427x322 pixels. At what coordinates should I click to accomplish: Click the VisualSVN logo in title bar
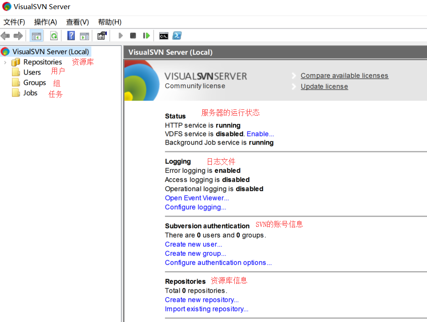point(6,6)
